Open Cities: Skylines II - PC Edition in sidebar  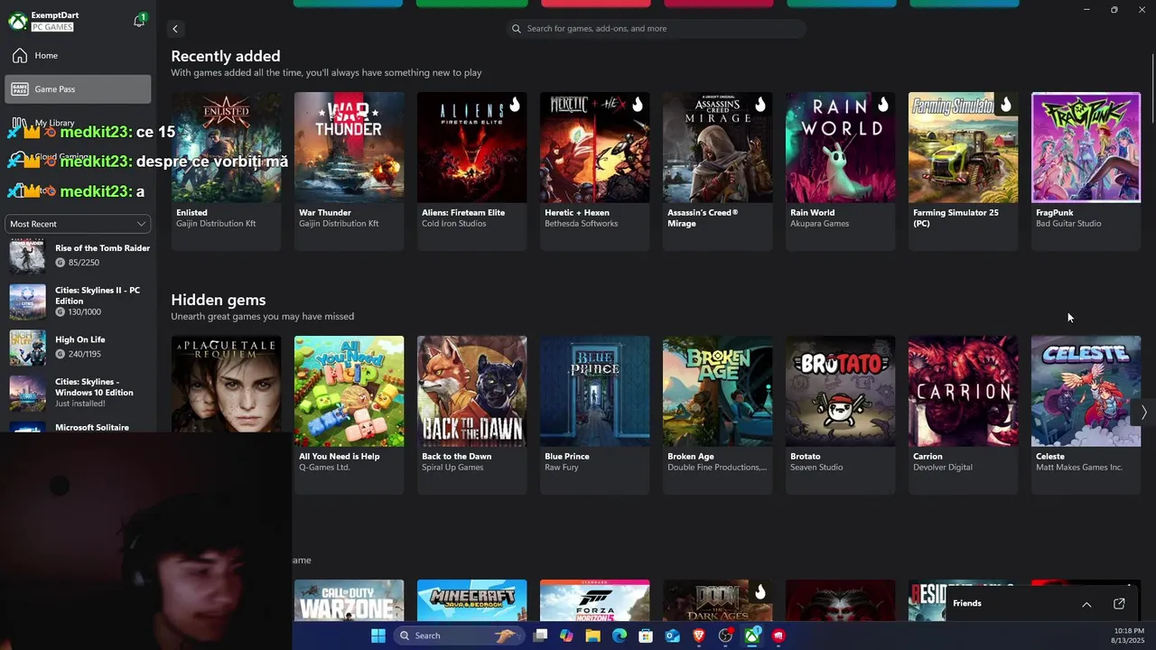point(79,301)
